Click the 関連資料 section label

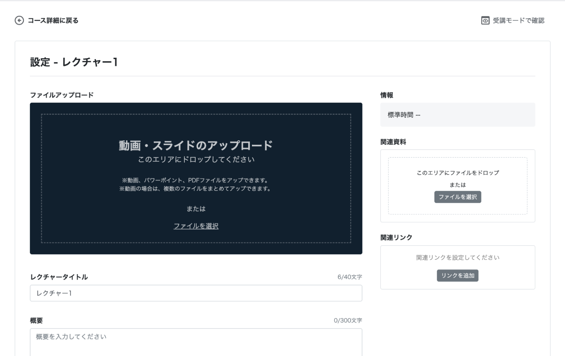point(393,142)
